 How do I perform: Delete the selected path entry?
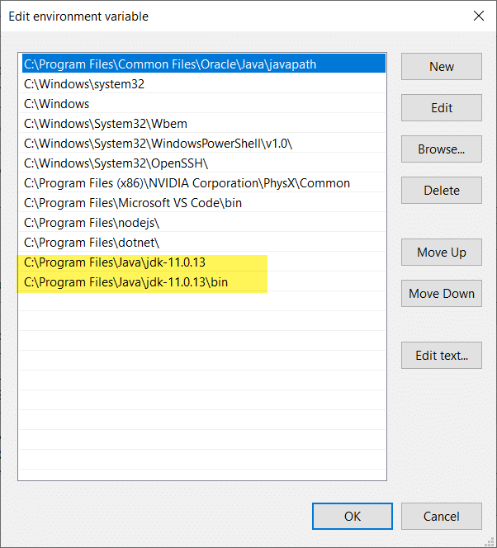(x=442, y=190)
